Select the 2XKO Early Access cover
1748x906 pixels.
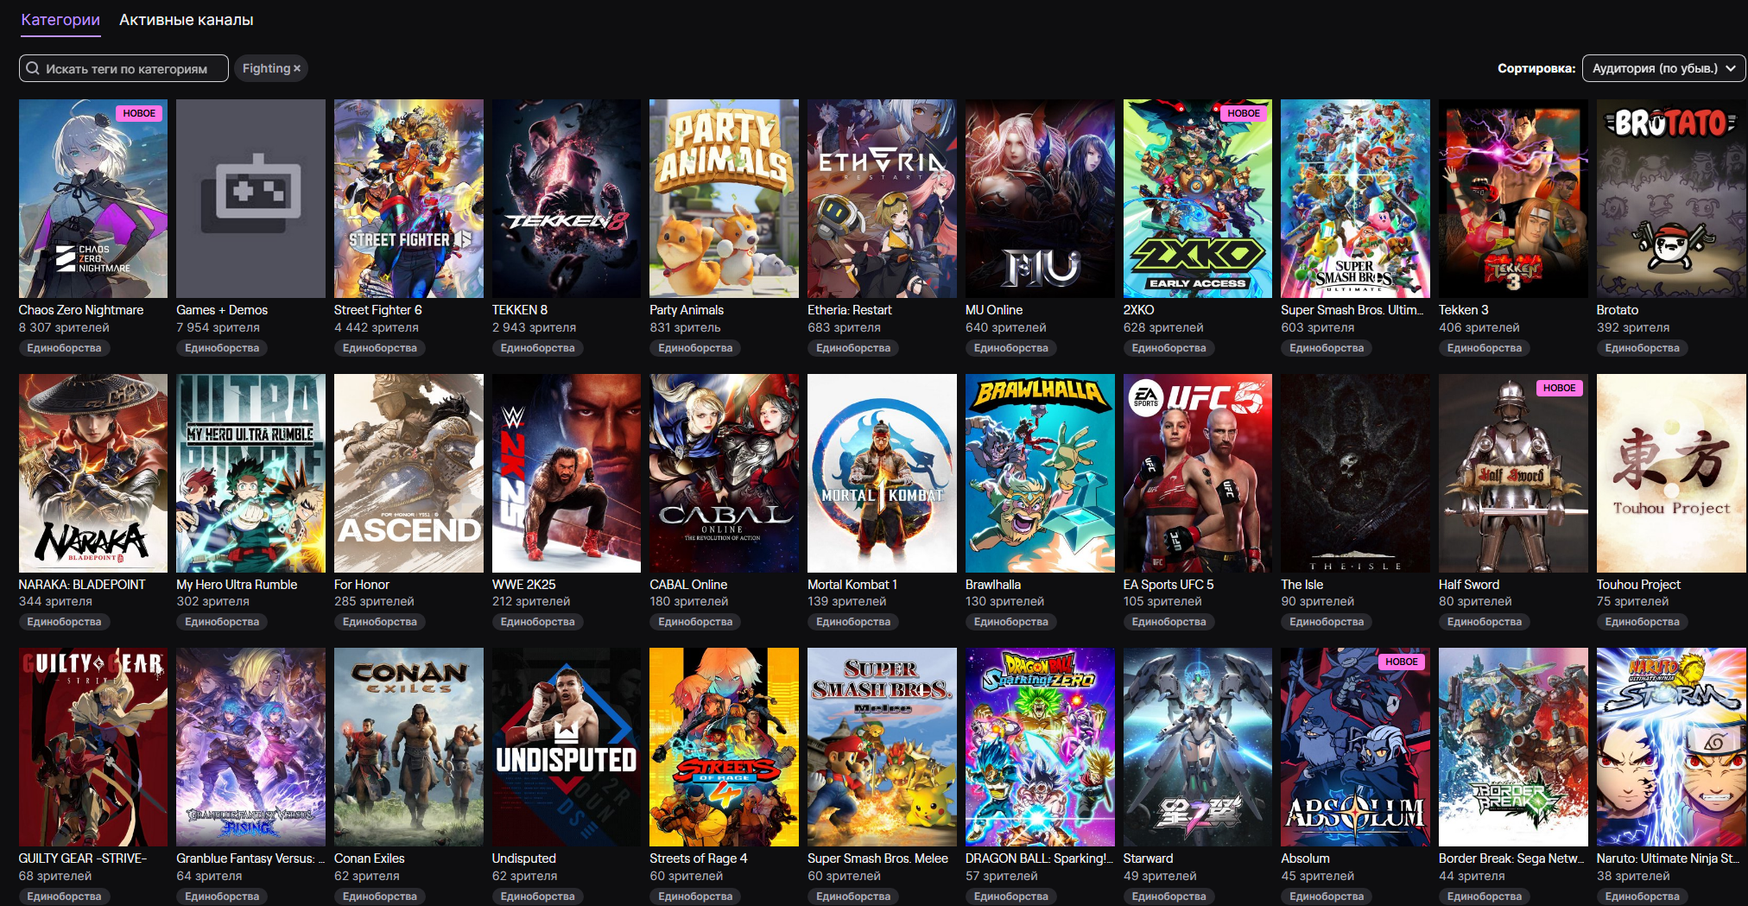pos(1198,199)
